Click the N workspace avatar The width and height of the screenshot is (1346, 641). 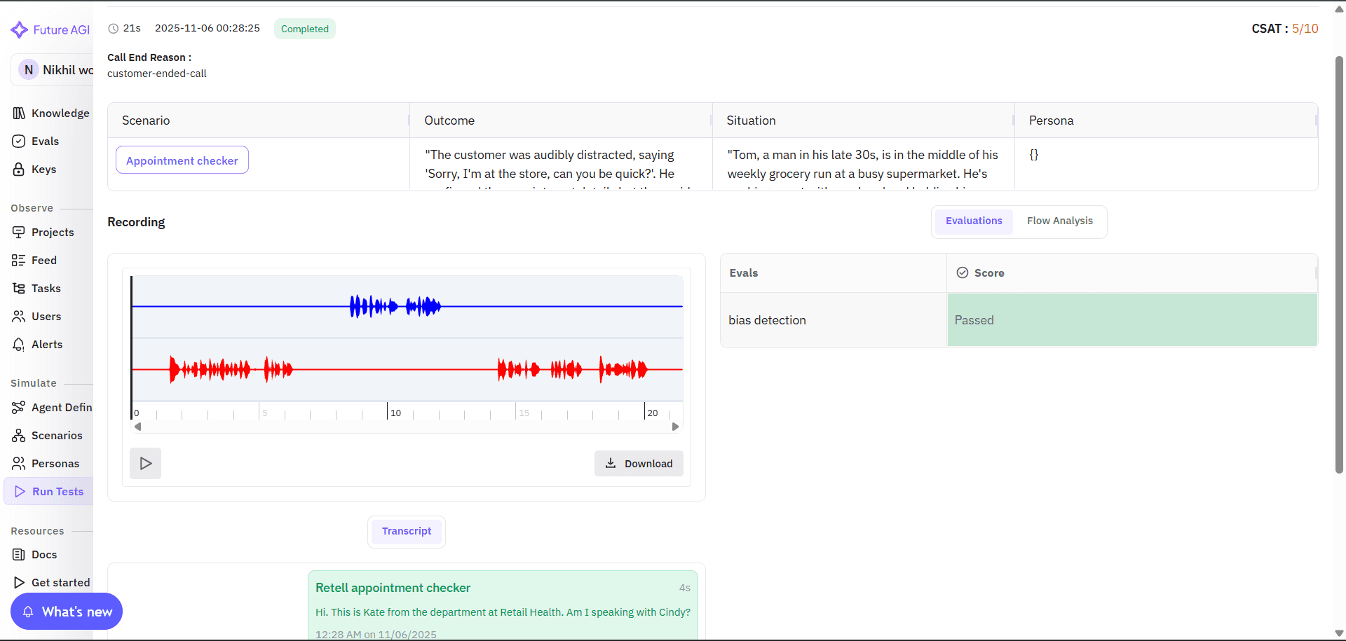[29, 70]
